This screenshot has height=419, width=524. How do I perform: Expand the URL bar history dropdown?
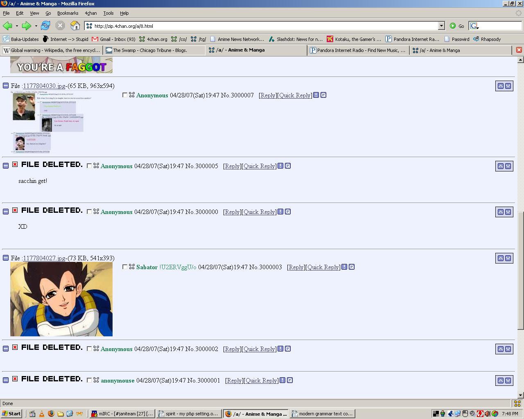click(441, 26)
